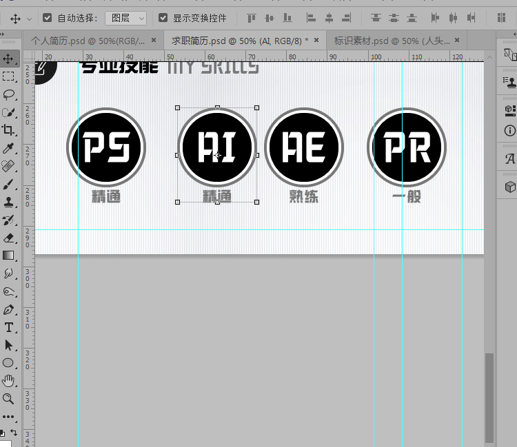Reset to default foreground and background colors
The width and height of the screenshot is (517, 447).
click(2, 433)
